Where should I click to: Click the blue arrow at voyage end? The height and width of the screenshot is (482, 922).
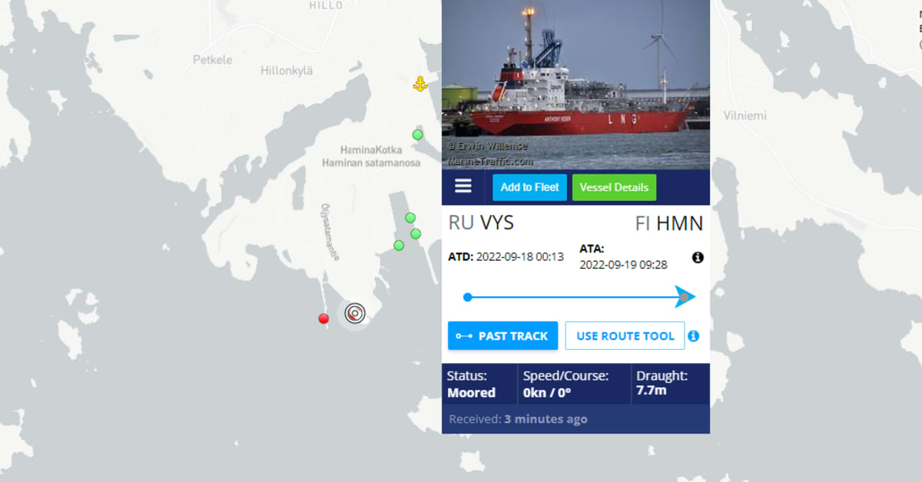click(x=685, y=297)
